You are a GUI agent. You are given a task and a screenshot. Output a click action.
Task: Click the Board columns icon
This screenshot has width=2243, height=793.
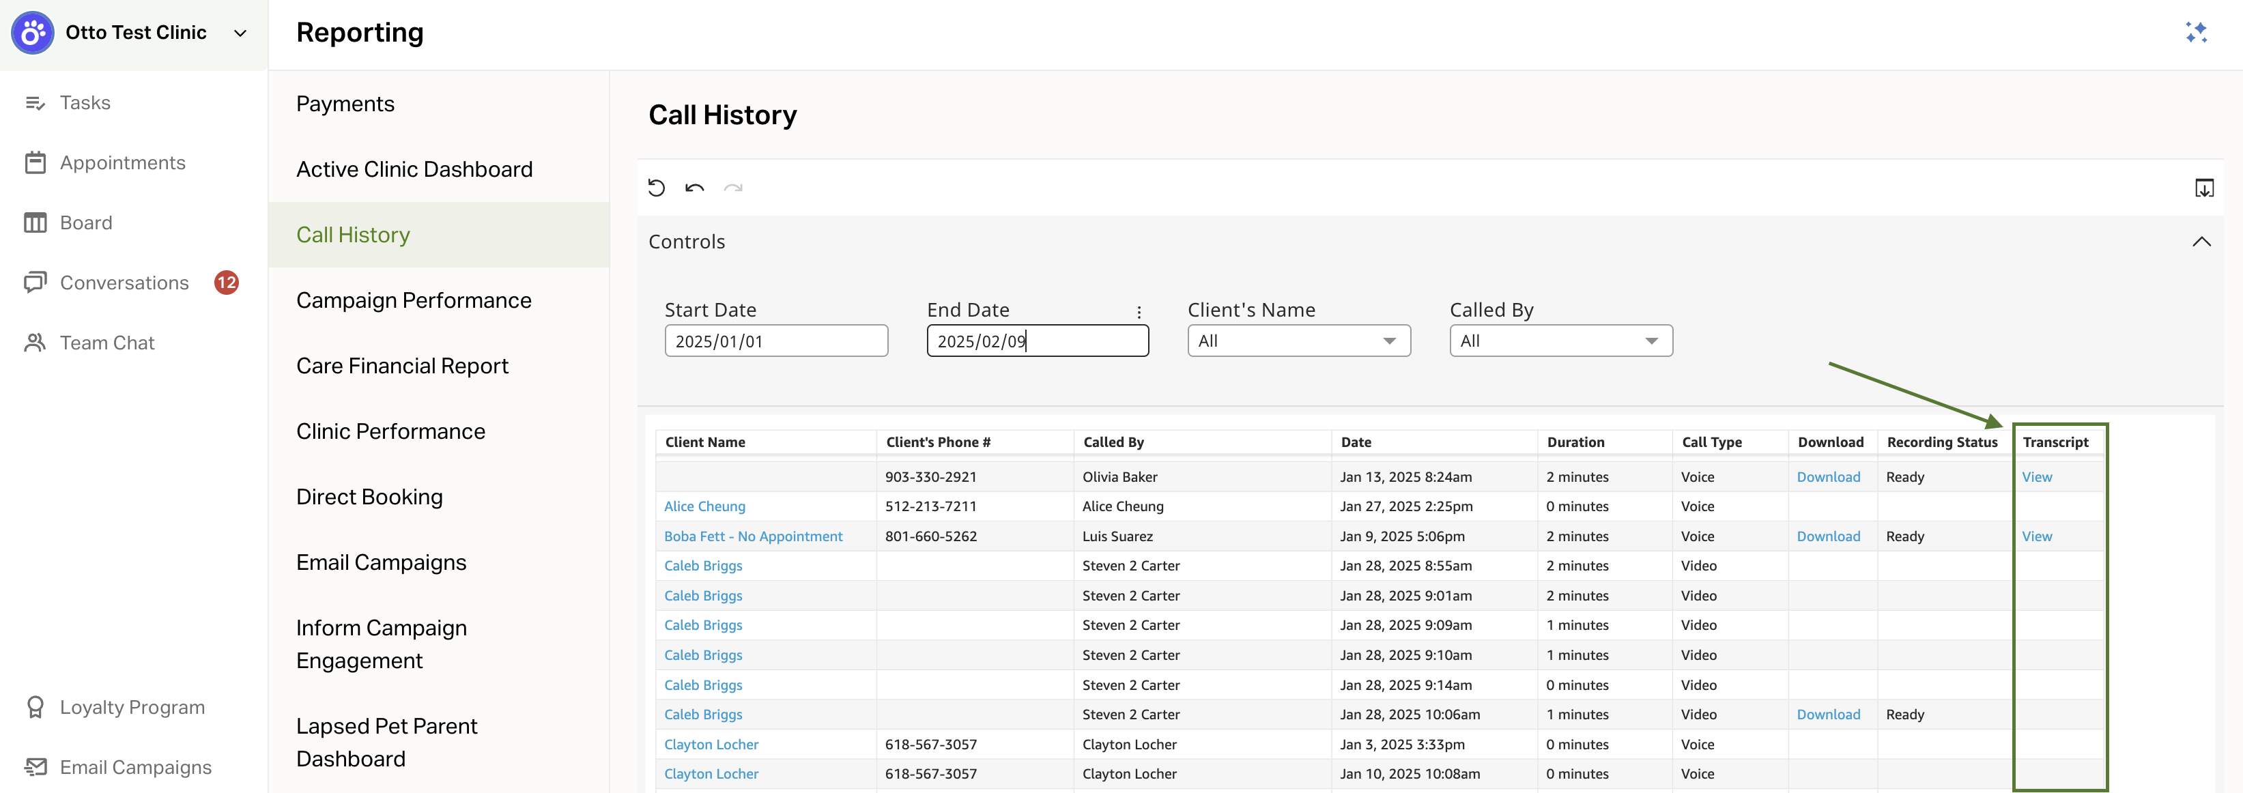tap(35, 223)
